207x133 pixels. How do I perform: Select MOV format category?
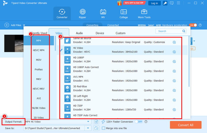(x=39, y=60)
